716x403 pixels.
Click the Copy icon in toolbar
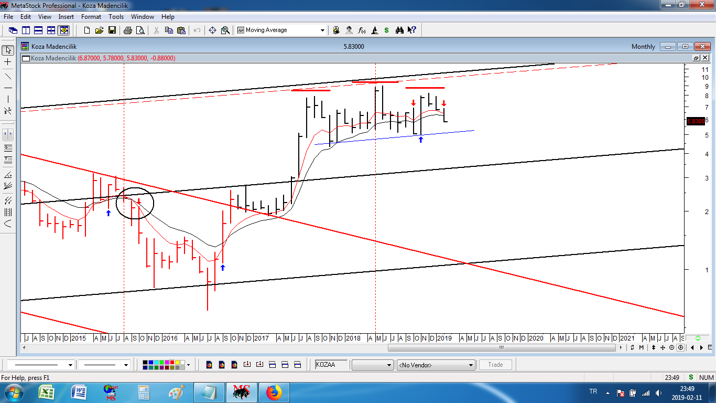tap(169, 30)
